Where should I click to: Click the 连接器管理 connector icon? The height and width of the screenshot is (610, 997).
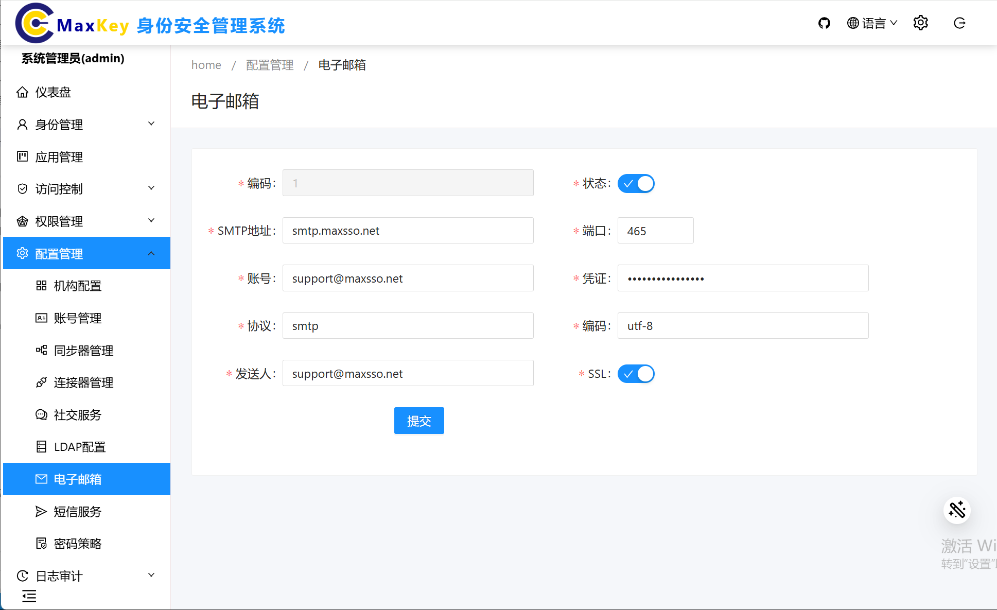(x=41, y=382)
